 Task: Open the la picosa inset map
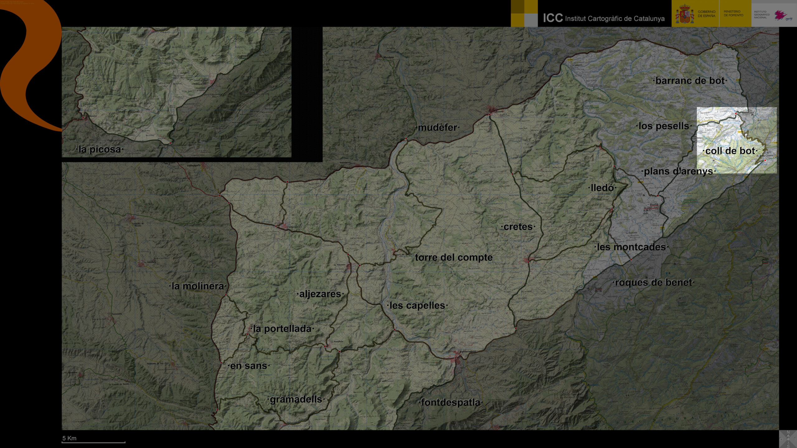coord(176,92)
